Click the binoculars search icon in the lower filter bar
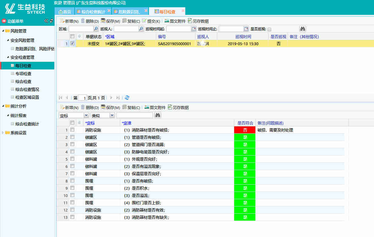This screenshot has height=237, width=374. (158, 115)
